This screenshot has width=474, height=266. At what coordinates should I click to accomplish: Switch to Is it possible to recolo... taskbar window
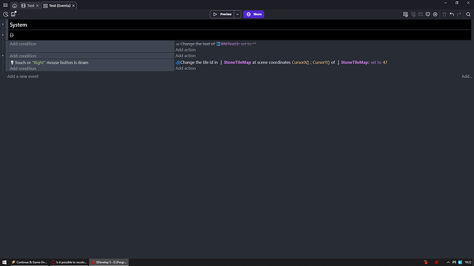(x=69, y=262)
